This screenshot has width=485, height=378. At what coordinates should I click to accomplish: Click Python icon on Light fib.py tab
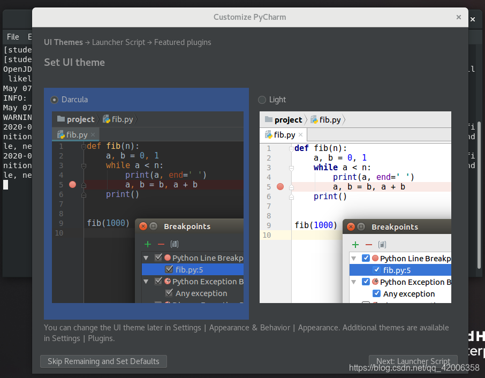[269, 134]
